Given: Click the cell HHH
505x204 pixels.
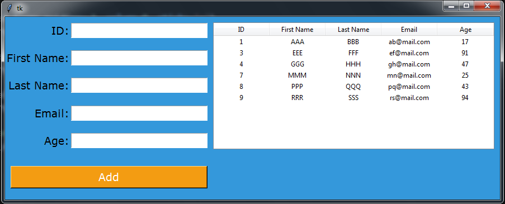Looking at the screenshot, I should tap(353, 64).
